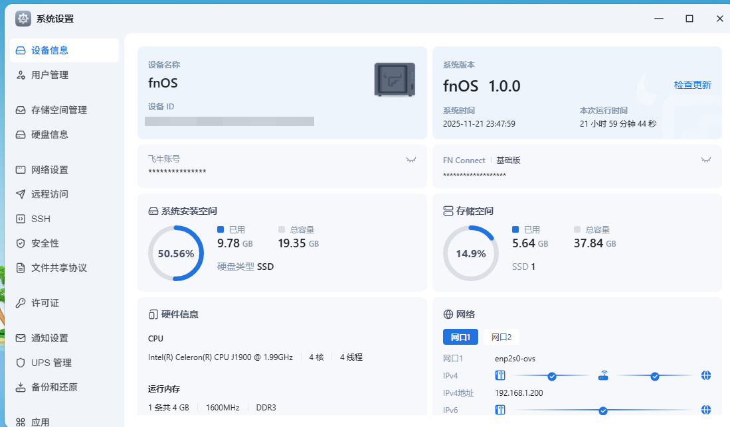730x427 pixels.
Task: Click the 安全性 shield icon
Action: click(21, 243)
